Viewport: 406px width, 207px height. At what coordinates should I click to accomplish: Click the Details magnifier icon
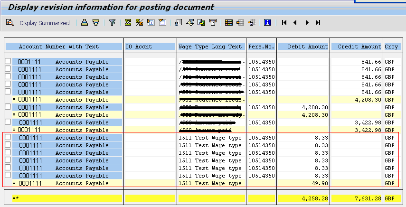(9, 23)
